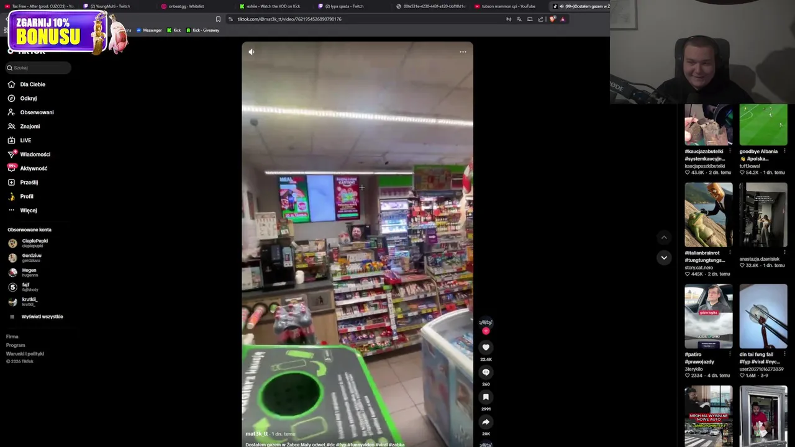The image size is (795, 447).
Task: Open the Program footer link
Action: (16, 345)
